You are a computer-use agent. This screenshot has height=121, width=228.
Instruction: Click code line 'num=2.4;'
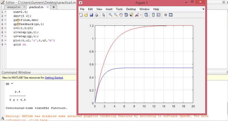20,12
